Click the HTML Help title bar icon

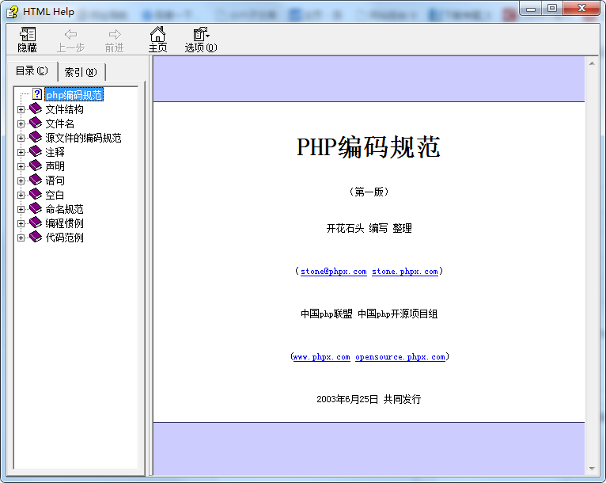[x=12, y=10]
